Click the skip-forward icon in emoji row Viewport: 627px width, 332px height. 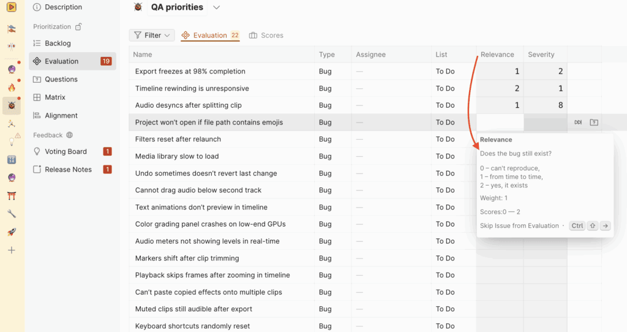578,123
